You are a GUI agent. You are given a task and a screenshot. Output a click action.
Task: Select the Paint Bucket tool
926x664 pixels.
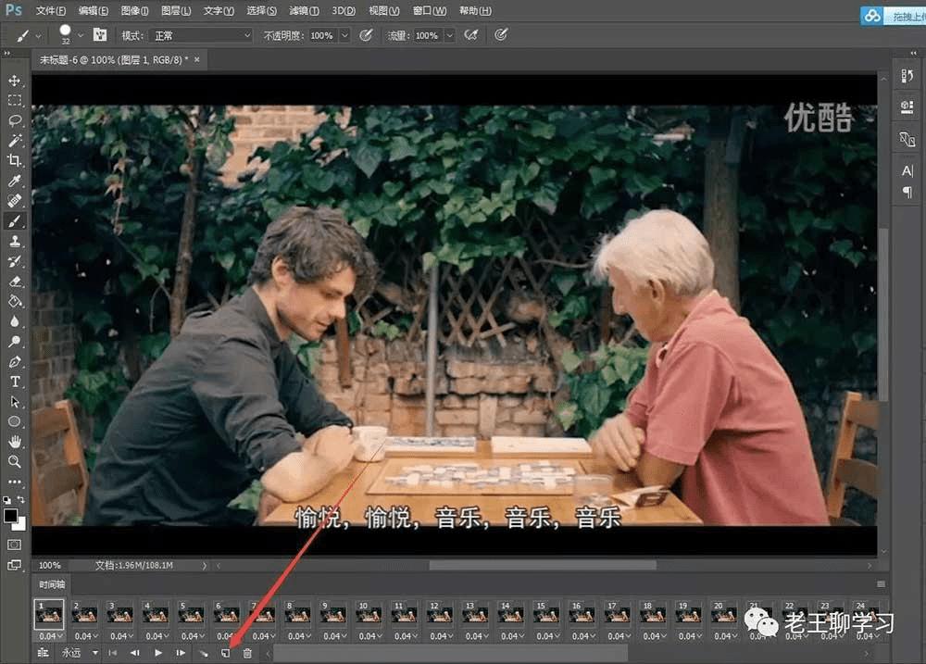15,301
